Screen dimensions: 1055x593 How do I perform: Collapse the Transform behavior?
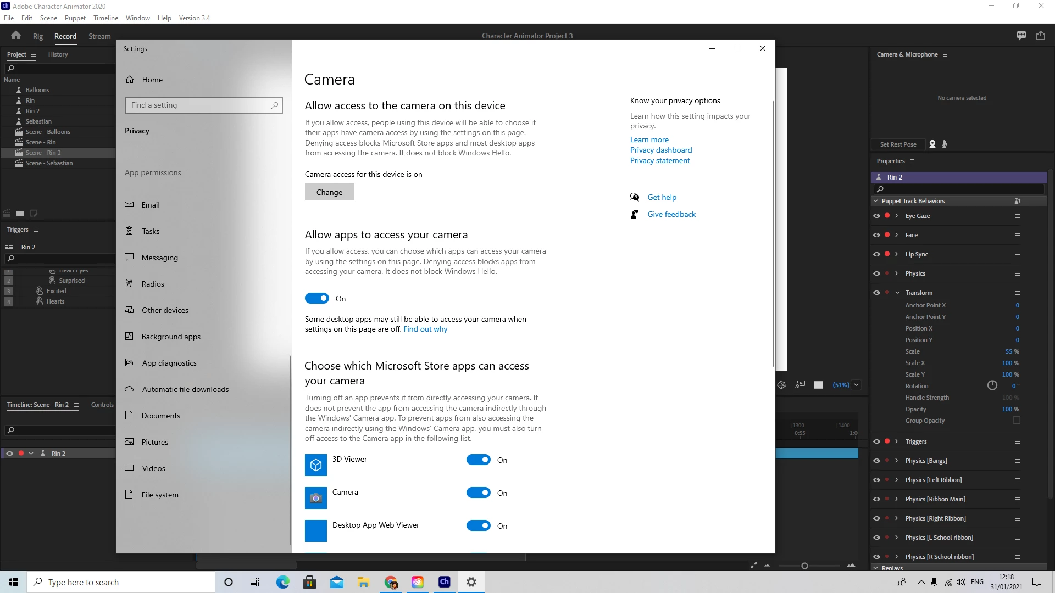tap(897, 293)
